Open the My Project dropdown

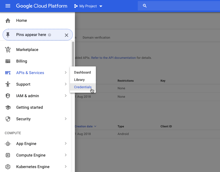(88, 6)
